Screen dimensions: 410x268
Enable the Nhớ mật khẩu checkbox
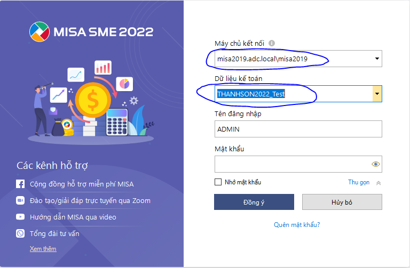click(218, 182)
